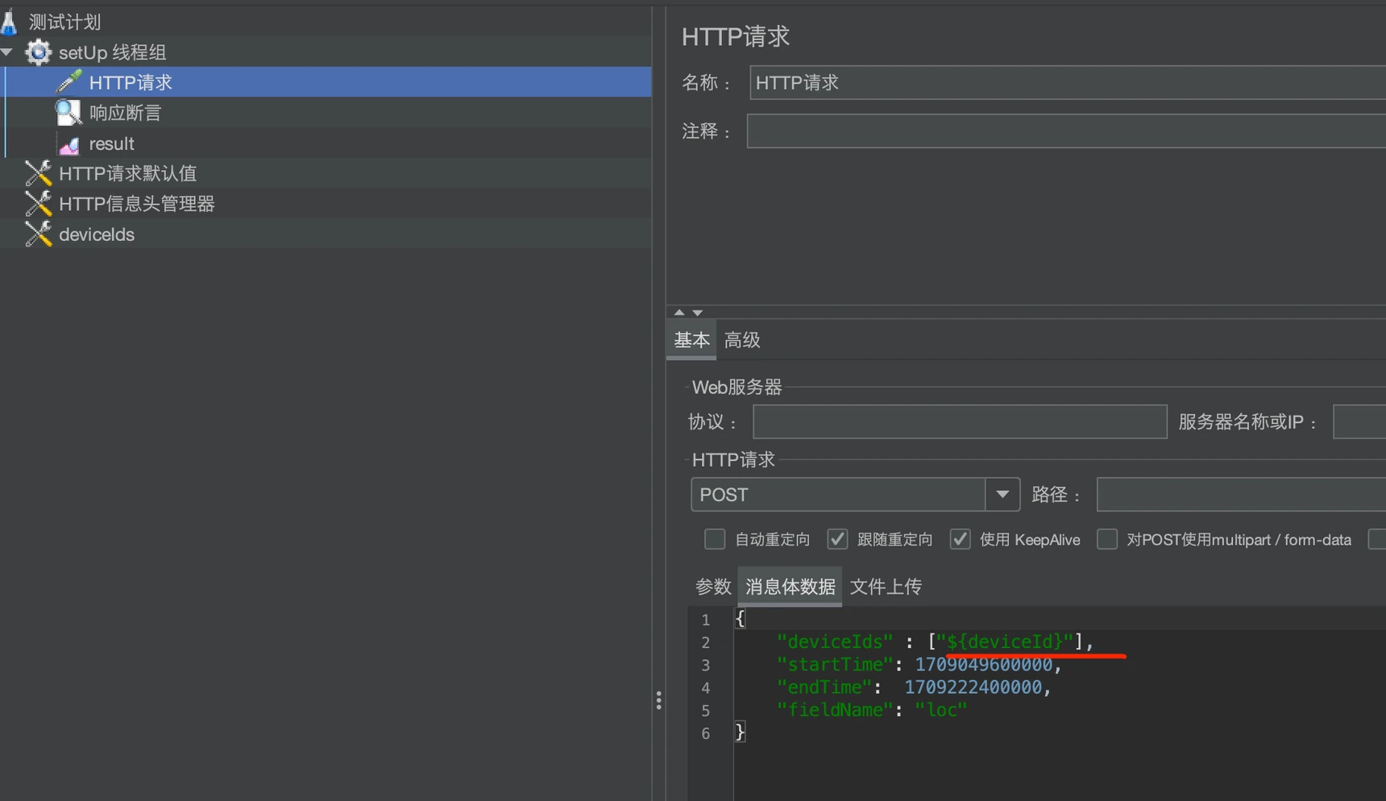Switch to the 高级 tab
This screenshot has width=1386, height=801.
tap(742, 340)
